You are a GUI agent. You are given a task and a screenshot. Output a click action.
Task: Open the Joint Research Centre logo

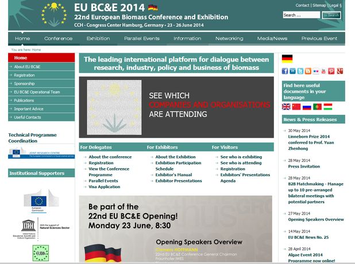tap(41, 153)
